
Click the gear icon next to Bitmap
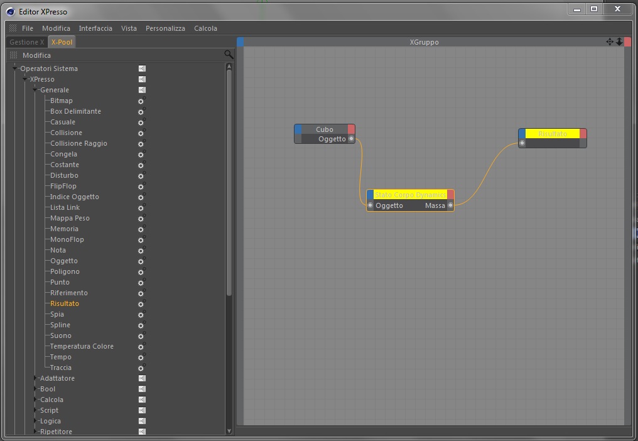coord(141,101)
